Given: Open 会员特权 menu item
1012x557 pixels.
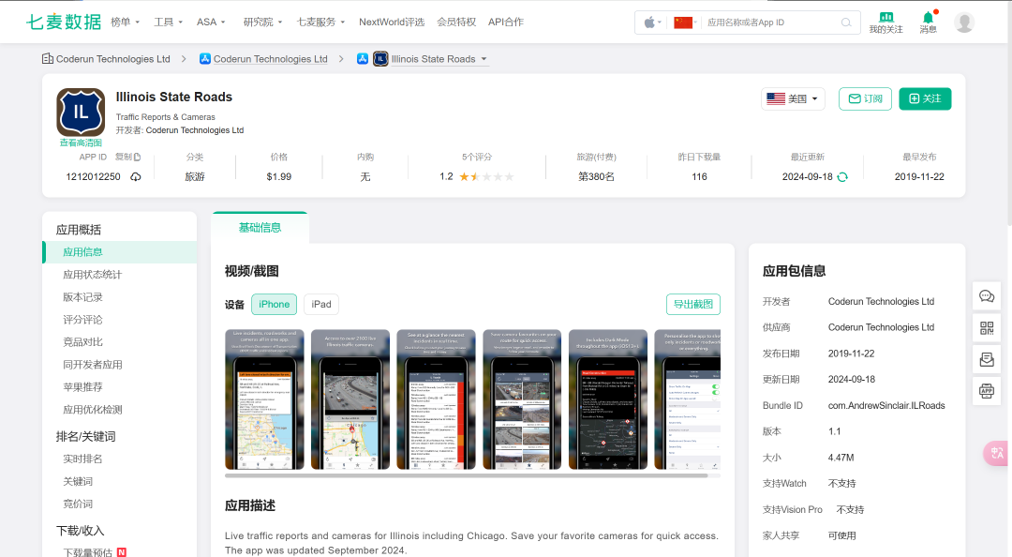Looking at the screenshot, I should pos(456,22).
